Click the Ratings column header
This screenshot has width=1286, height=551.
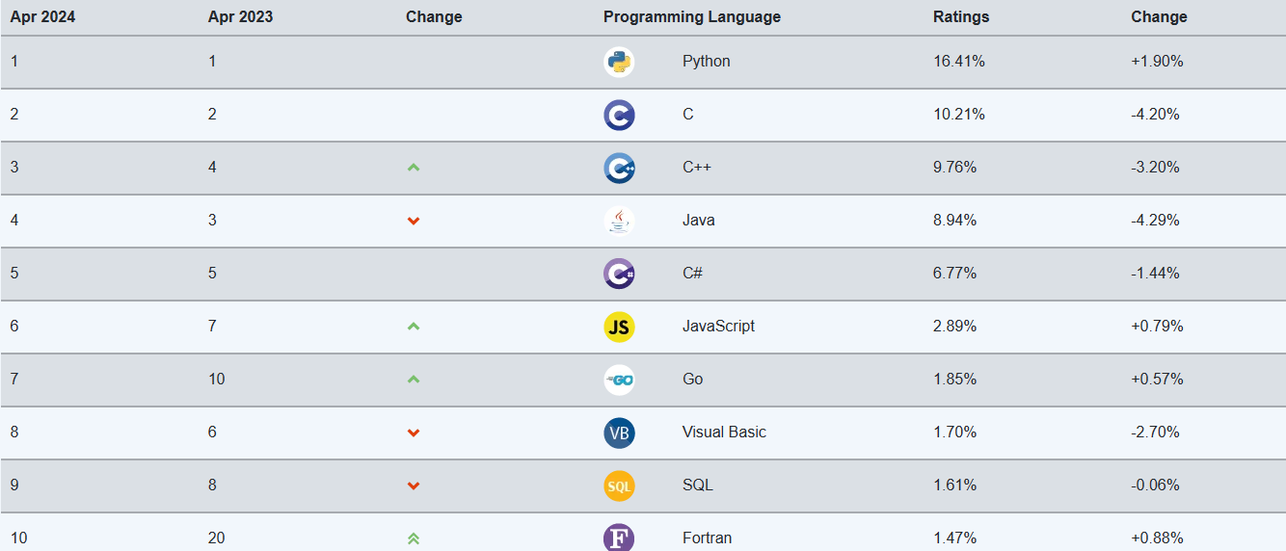tap(961, 16)
